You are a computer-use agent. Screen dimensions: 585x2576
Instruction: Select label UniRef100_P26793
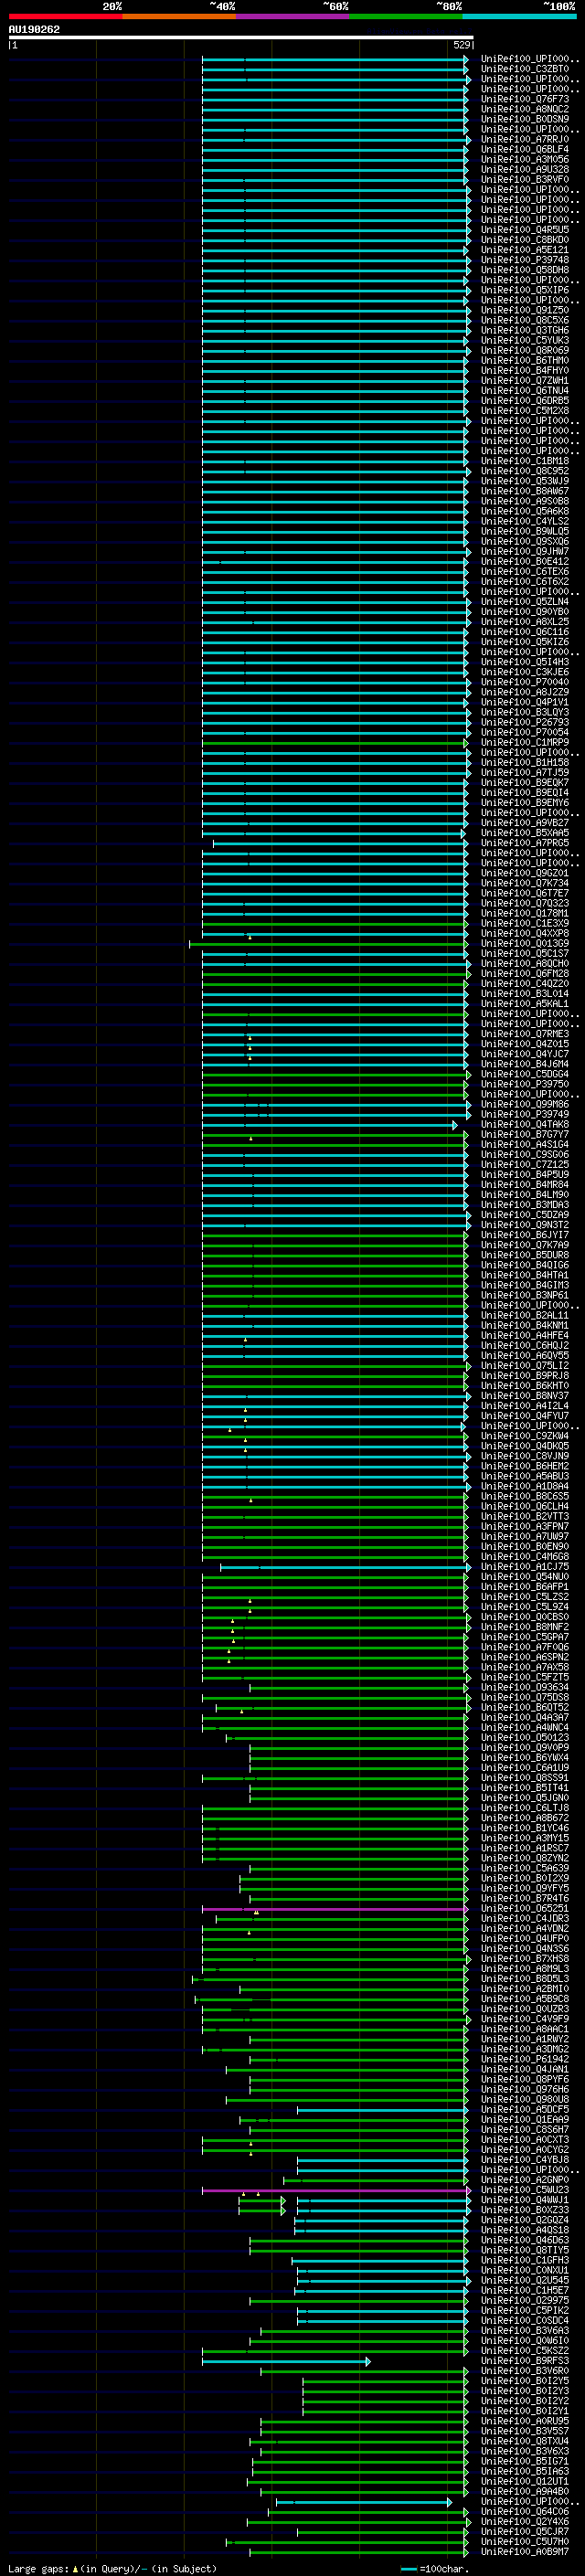tap(525, 722)
